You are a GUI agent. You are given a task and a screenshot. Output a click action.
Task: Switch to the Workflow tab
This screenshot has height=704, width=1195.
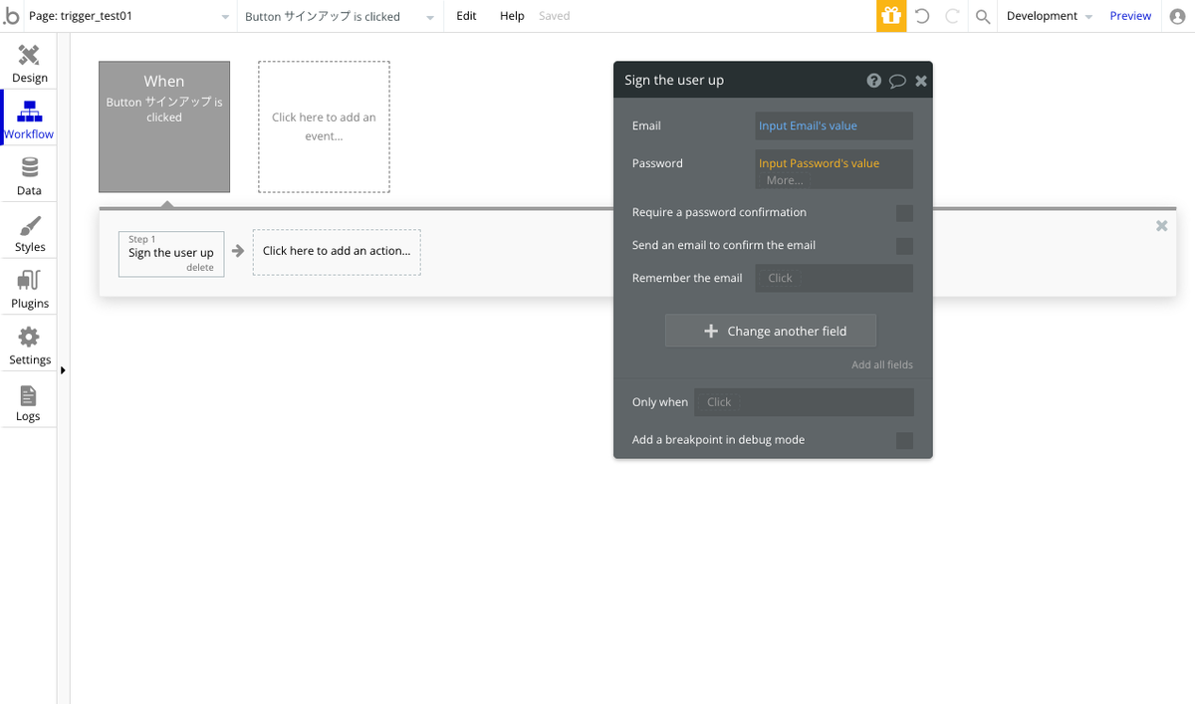29,119
